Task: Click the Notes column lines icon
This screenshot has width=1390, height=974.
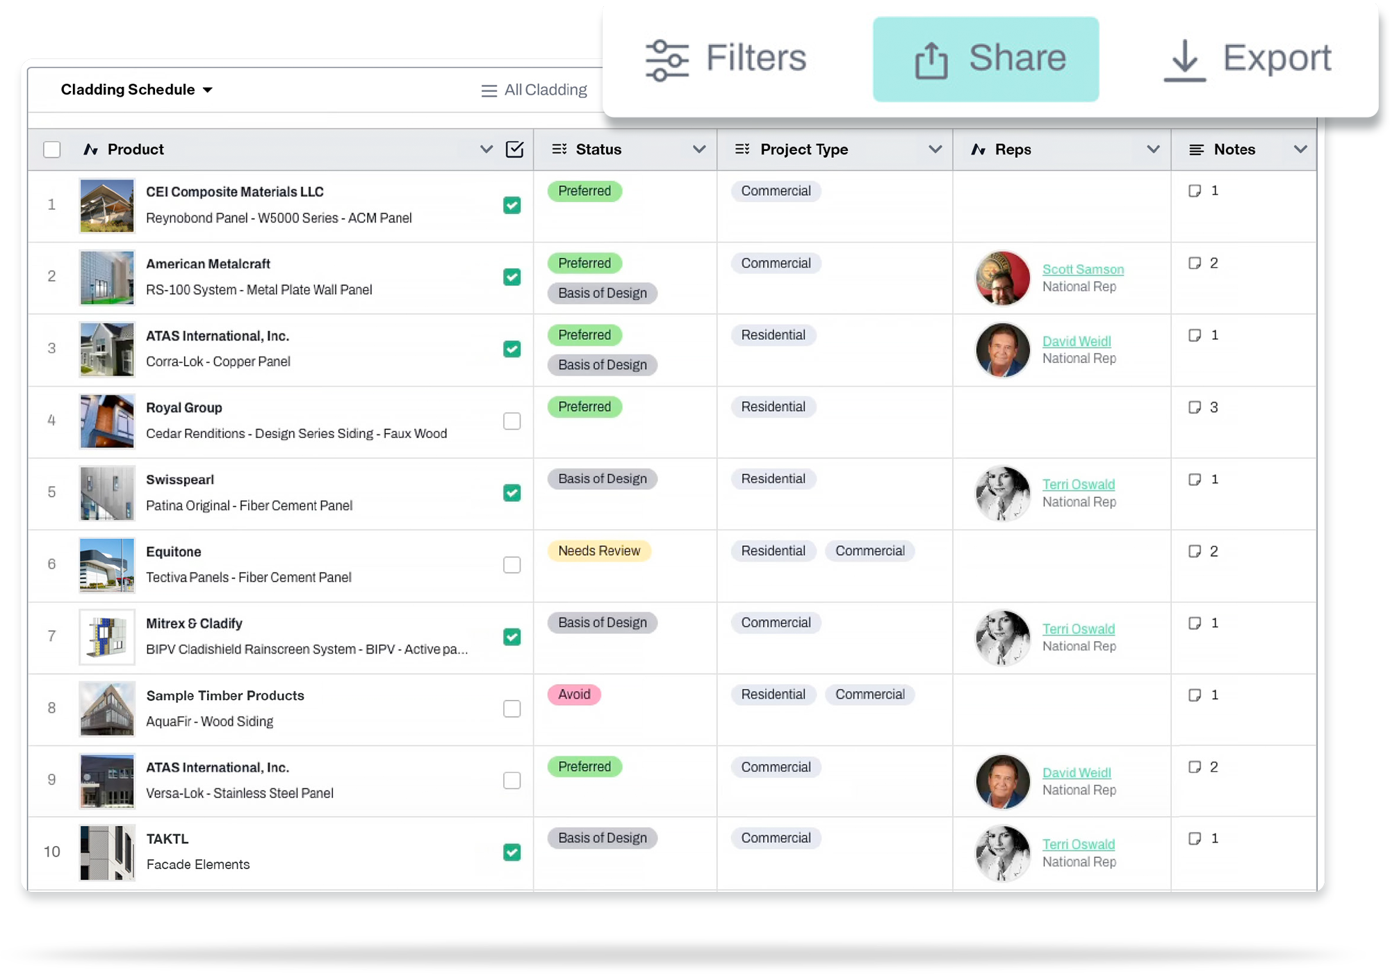Action: click(1196, 149)
